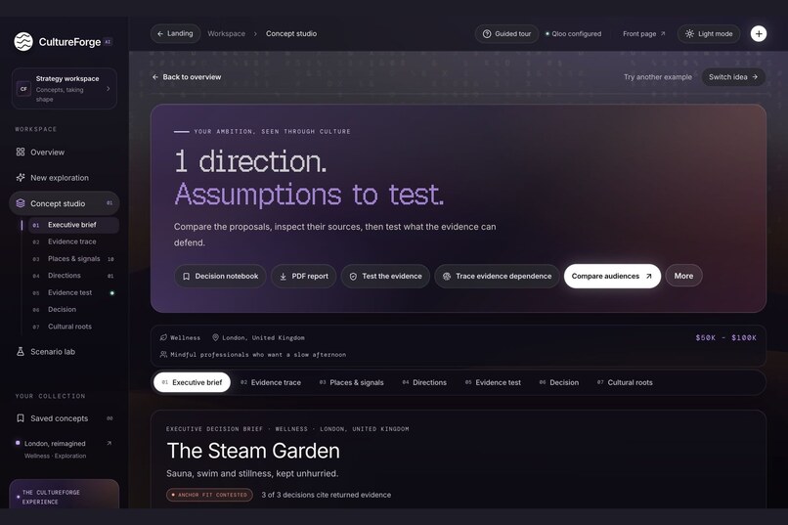This screenshot has height=525, width=788.
Task: Click the CF workspace avatar
Action: click(x=23, y=89)
